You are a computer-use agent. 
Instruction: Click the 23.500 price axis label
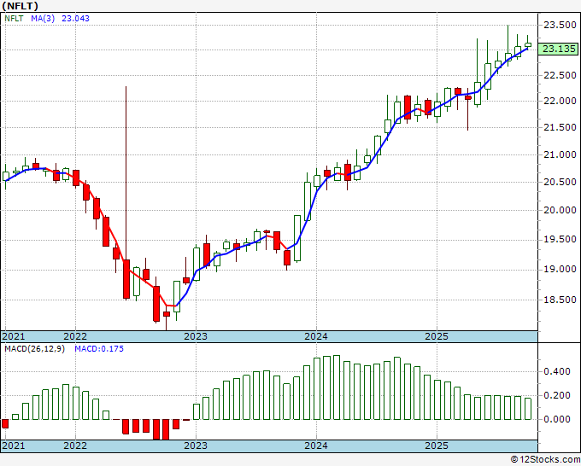[560, 25]
